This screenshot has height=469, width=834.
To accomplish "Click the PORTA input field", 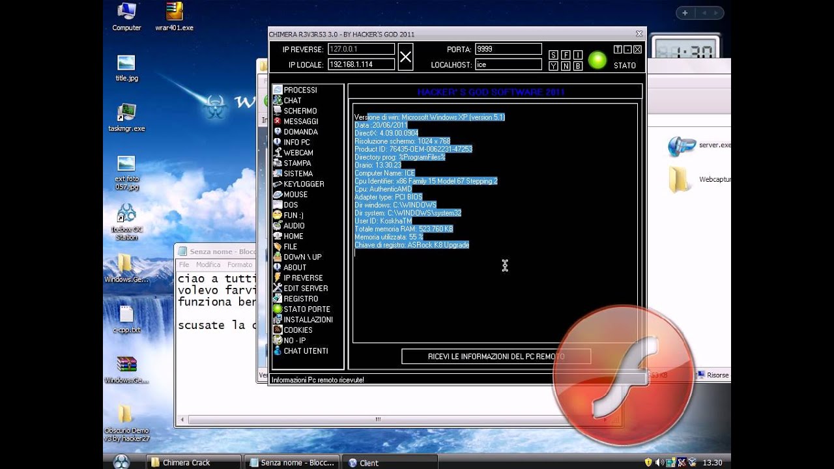I will pos(508,49).
